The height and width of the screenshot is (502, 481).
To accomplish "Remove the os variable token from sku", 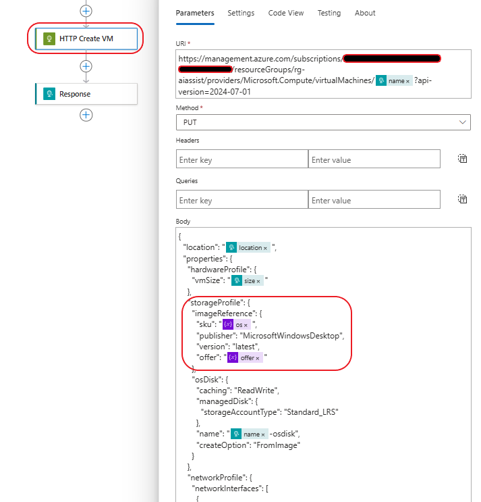I will tap(246, 325).
